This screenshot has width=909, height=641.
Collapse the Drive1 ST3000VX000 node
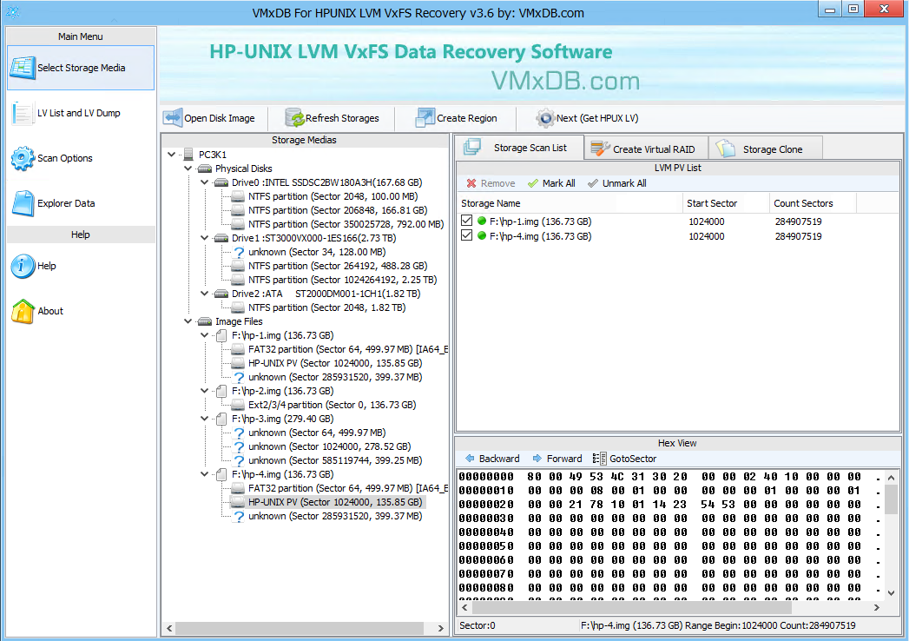click(x=205, y=238)
